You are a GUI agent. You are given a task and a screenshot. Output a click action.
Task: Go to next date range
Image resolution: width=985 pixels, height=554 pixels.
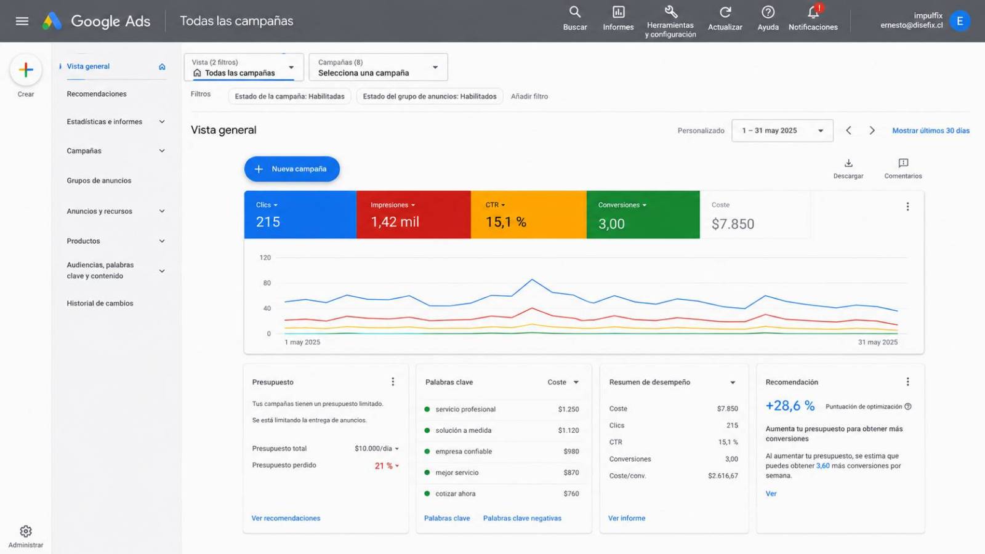872,130
